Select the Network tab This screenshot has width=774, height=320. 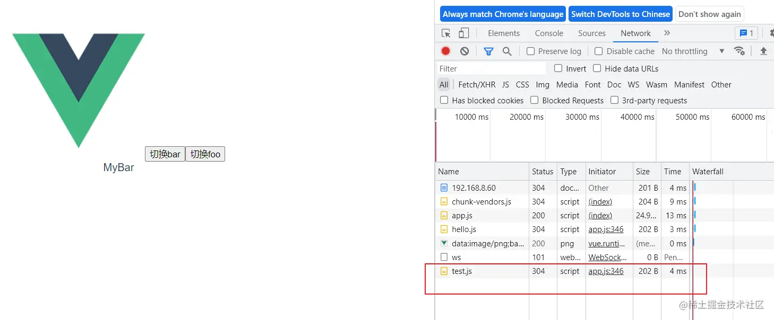[635, 33]
